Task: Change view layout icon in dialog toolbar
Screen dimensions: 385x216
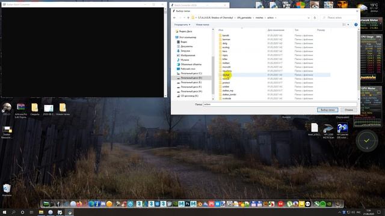Action: click(x=344, y=25)
